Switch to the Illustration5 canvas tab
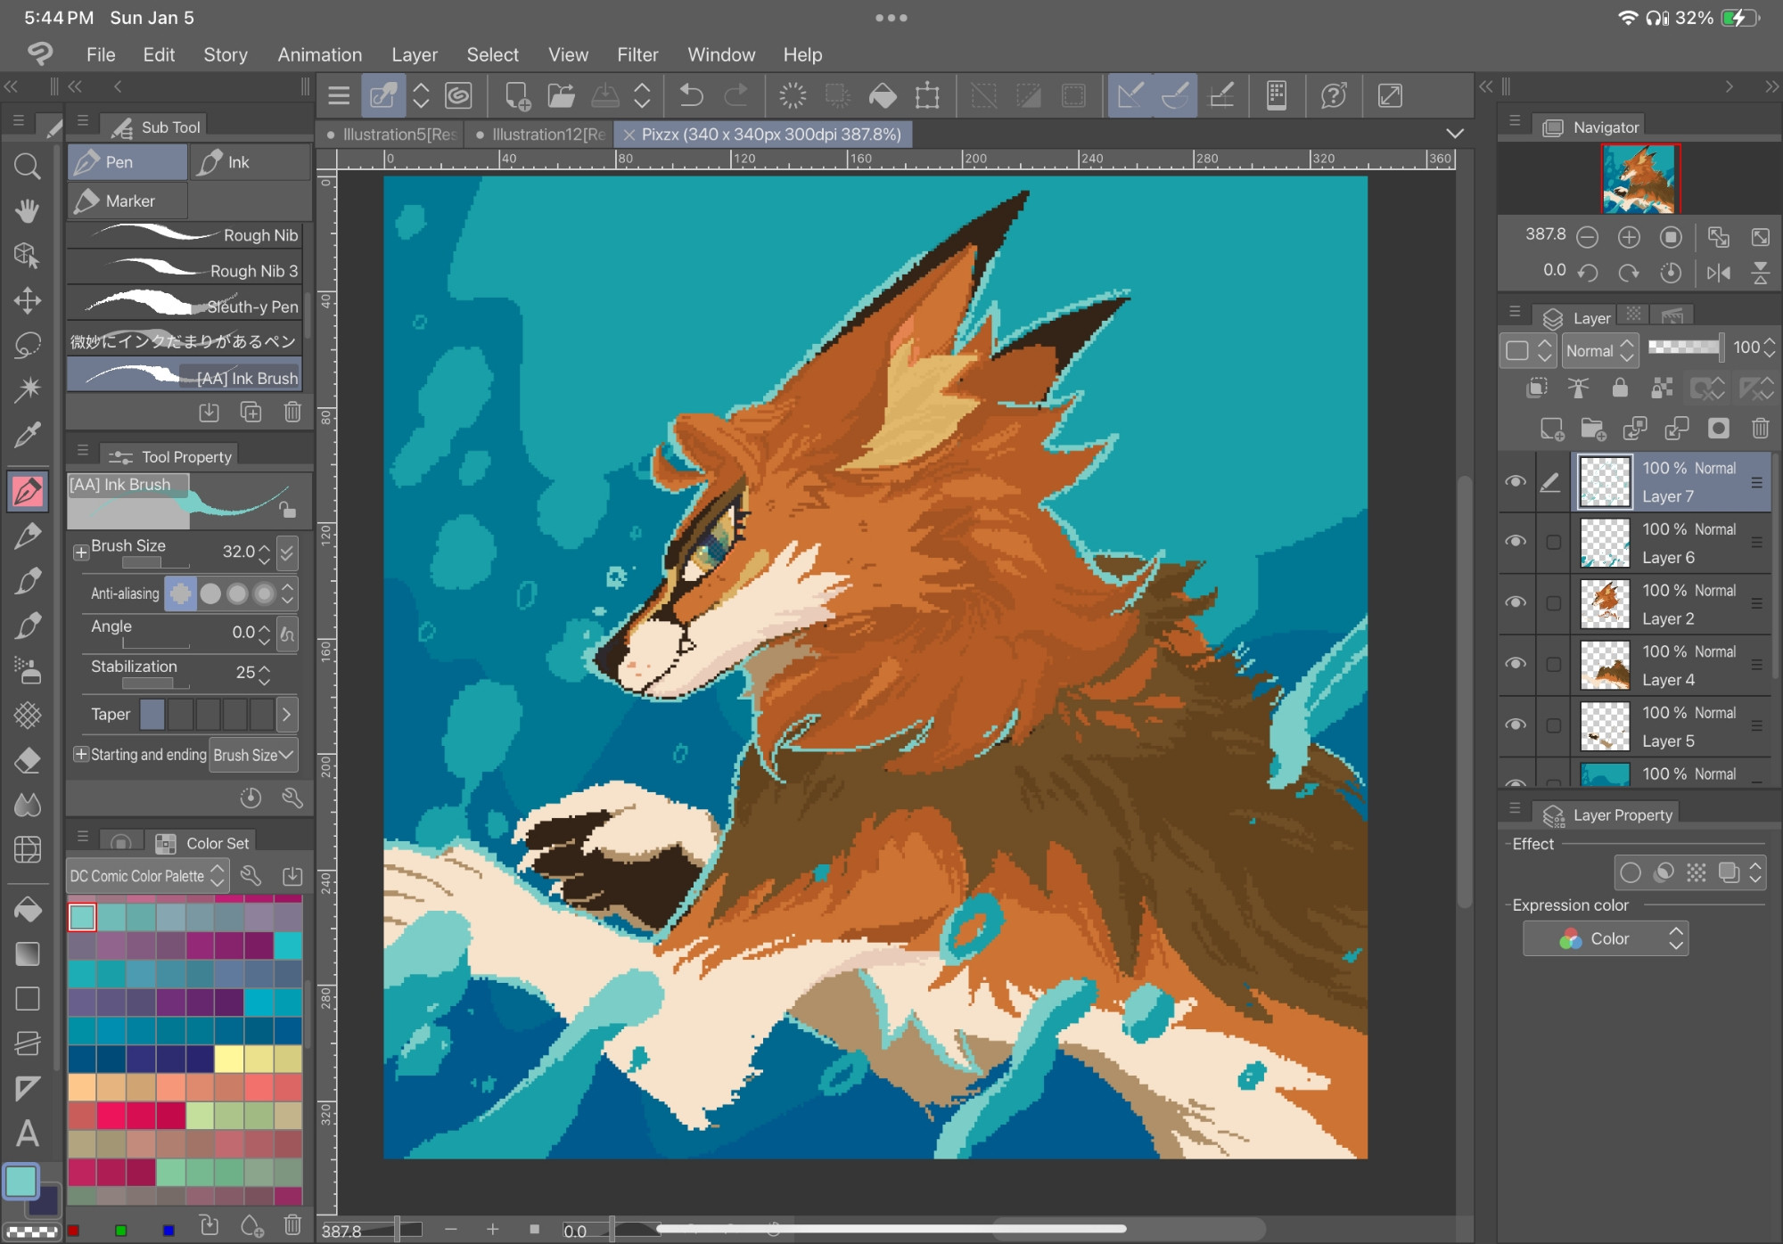 pyautogui.click(x=390, y=135)
